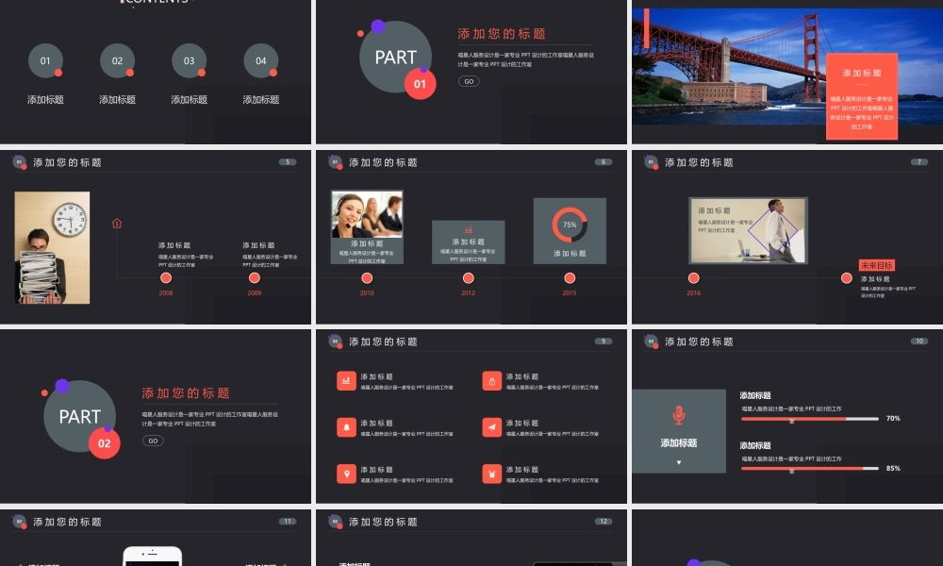943x566 pixels.
Task: Click the 添加标题 label under circle 04
Action: pyautogui.click(x=261, y=99)
